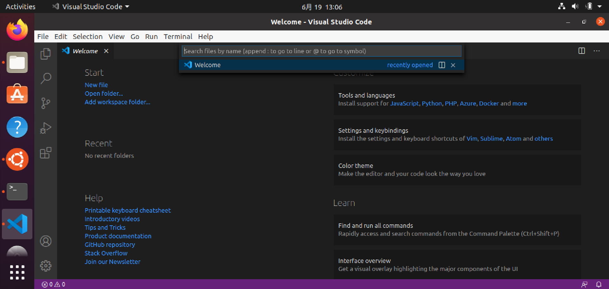Open the network status icon in top bar
The width and height of the screenshot is (609, 289).
(562, 6)
